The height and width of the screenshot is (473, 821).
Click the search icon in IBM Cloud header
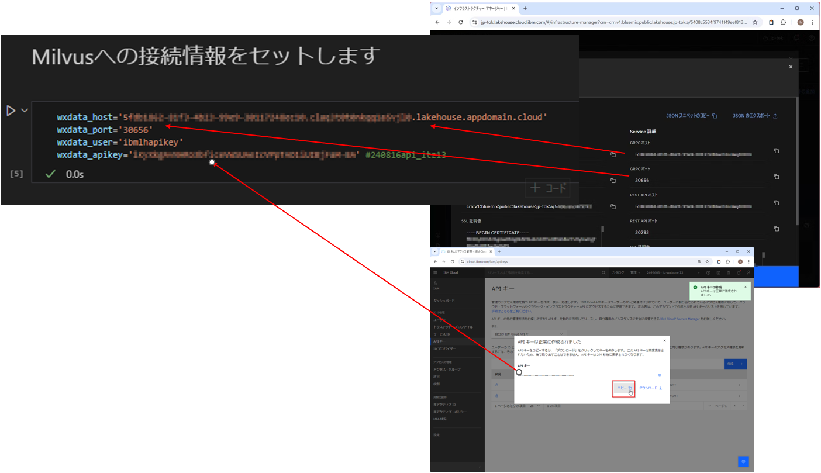(604, 272)
